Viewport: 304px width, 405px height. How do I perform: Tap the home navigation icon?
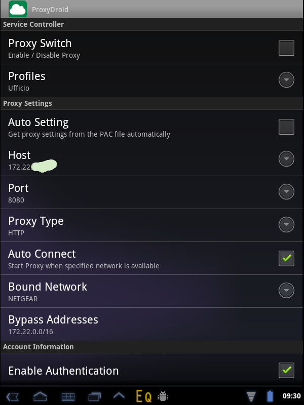point(40,396)
